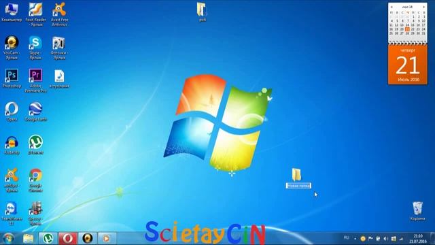Select the Google Chrome desktop shortcut
This screenshot has height=245, width=435.
[x=35, y=180]
